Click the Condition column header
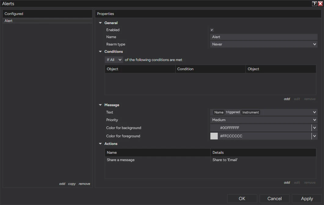The image size is (324, 205). [x=210, y=69]
